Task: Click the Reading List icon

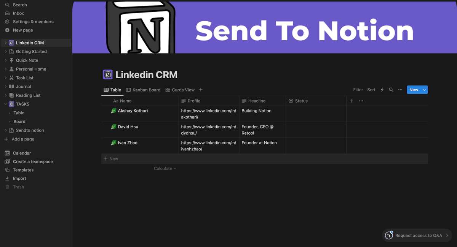Action: click(x=11, y=95)
